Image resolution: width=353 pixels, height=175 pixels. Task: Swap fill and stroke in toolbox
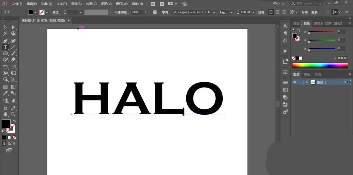[x=14, y=121]
